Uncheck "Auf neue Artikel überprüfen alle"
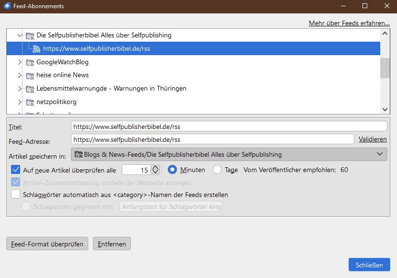The width and height of the screenshot is (397, 278). [15, 170]
